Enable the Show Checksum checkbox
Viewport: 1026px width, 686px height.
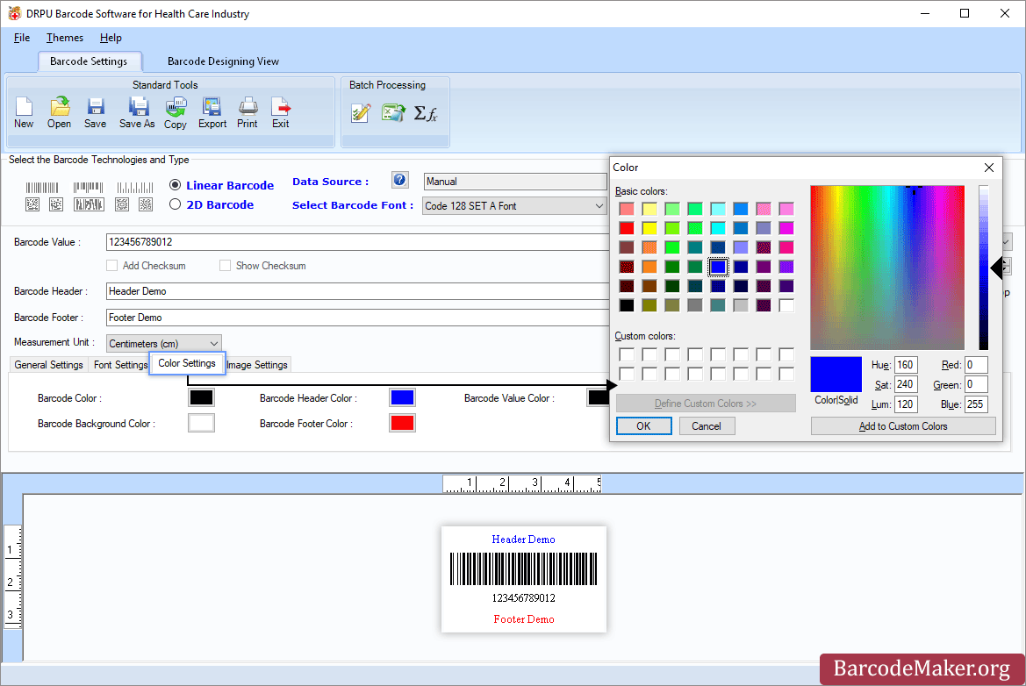225,266
